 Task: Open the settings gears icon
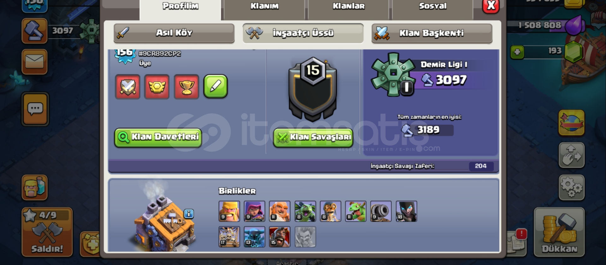point(571,188)
